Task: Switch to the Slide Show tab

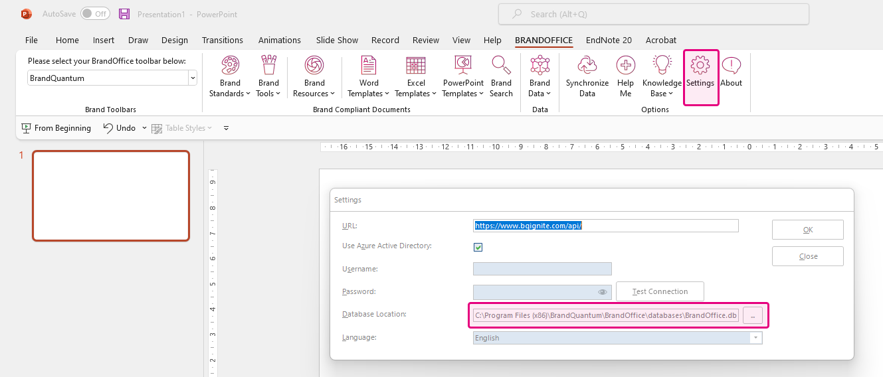Action: point(337,40)
